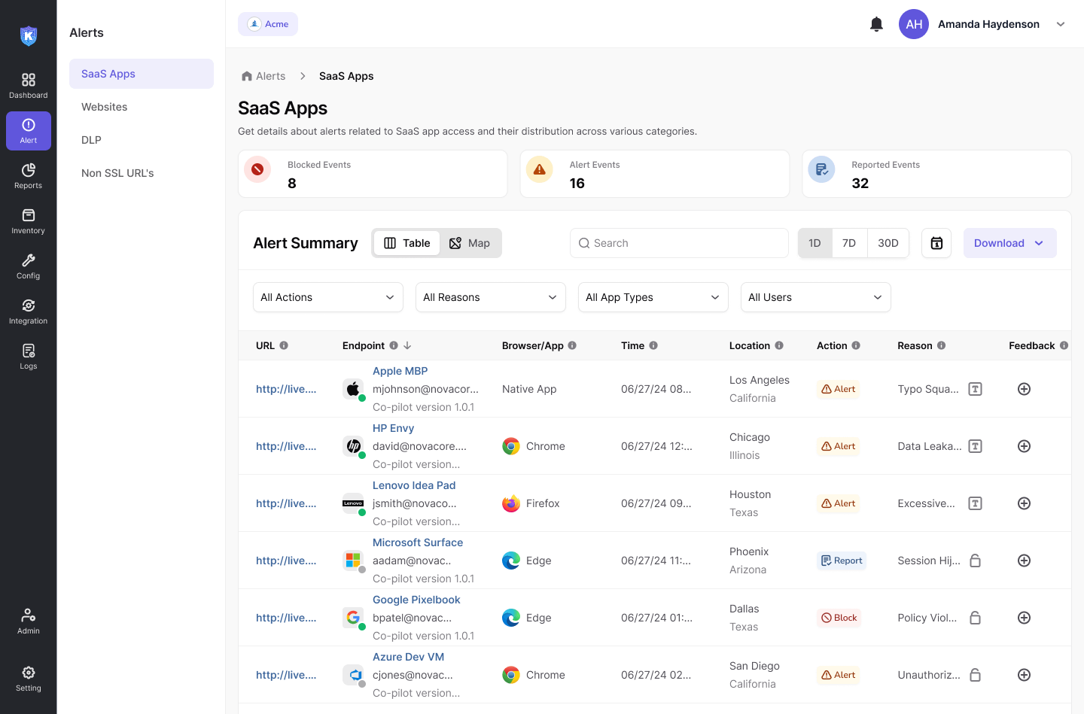Expand the All Actions dropdown

tap(327, 297)
